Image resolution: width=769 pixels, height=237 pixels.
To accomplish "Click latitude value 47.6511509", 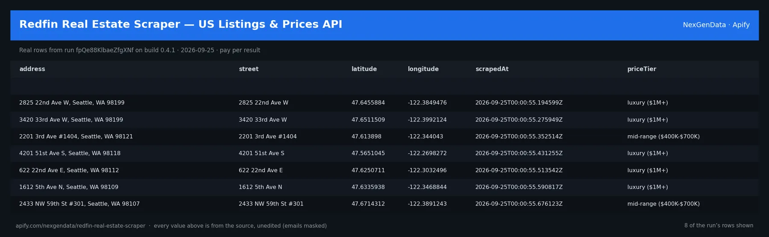I will pos(368,120).
